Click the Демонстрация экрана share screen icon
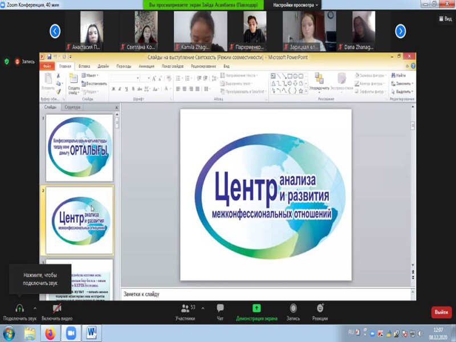This screenshot has width=456, height=342. pyautogui.click(x=256, y=308)
